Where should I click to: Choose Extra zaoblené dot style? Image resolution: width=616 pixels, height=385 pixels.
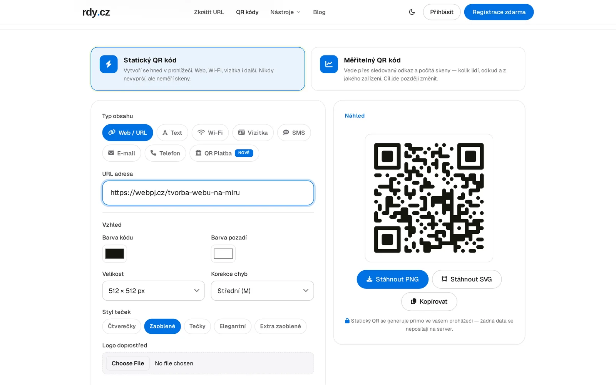pos(280,326)
